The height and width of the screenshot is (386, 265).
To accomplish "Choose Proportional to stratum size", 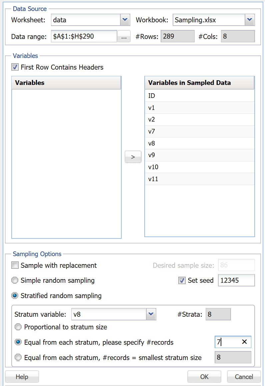I will point(18,327).
